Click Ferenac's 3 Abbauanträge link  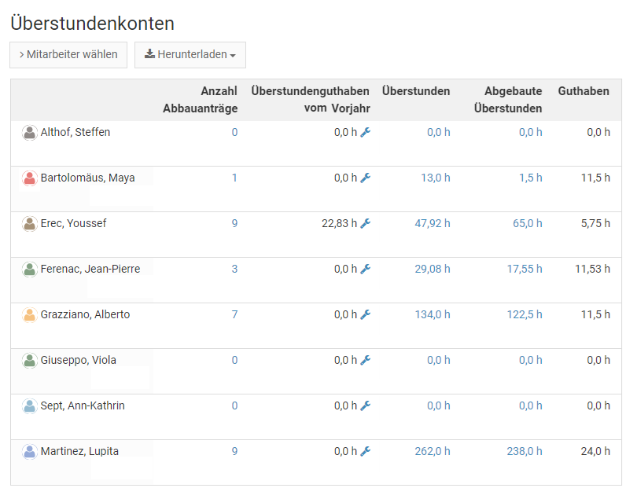tap(234, 270)
